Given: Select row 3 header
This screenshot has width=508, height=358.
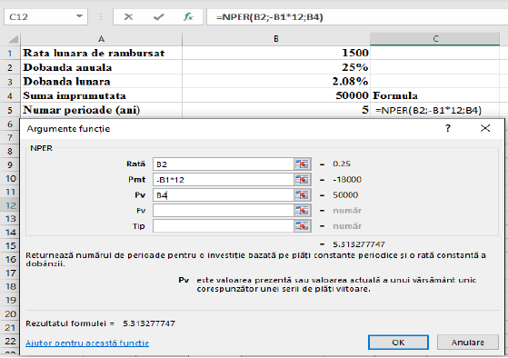Looking at the screenshot, I should click(x=10, y=82).
